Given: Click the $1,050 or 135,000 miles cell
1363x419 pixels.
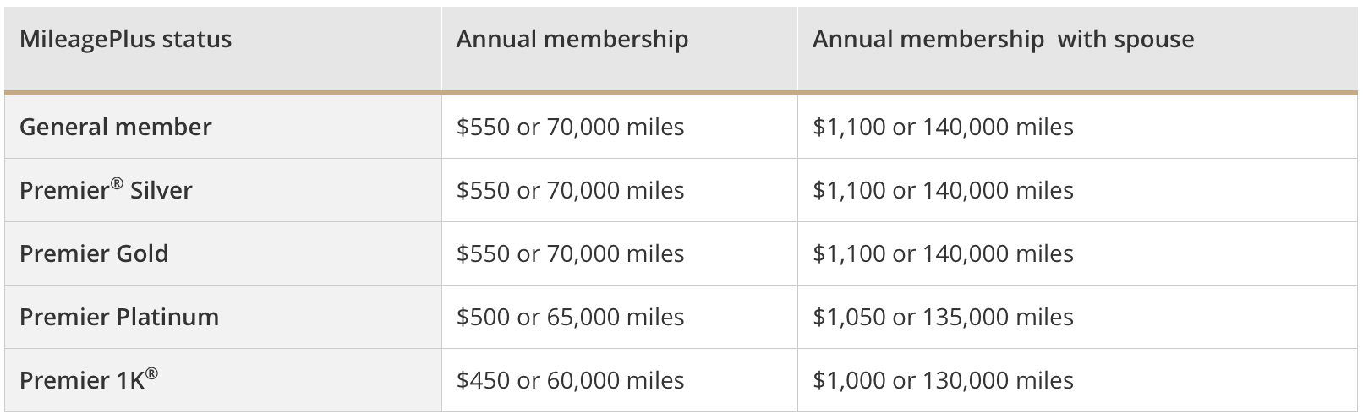Looking at the screenshot, I should tap(943, 318).
